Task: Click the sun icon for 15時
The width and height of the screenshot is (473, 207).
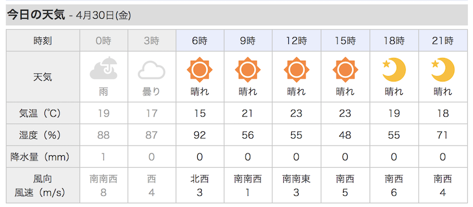Action: tap(345, 69)
